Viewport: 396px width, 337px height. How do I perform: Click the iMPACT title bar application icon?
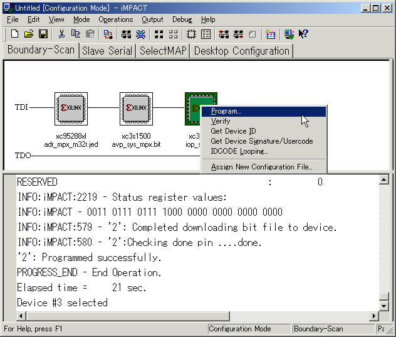[x=8, y=8]
